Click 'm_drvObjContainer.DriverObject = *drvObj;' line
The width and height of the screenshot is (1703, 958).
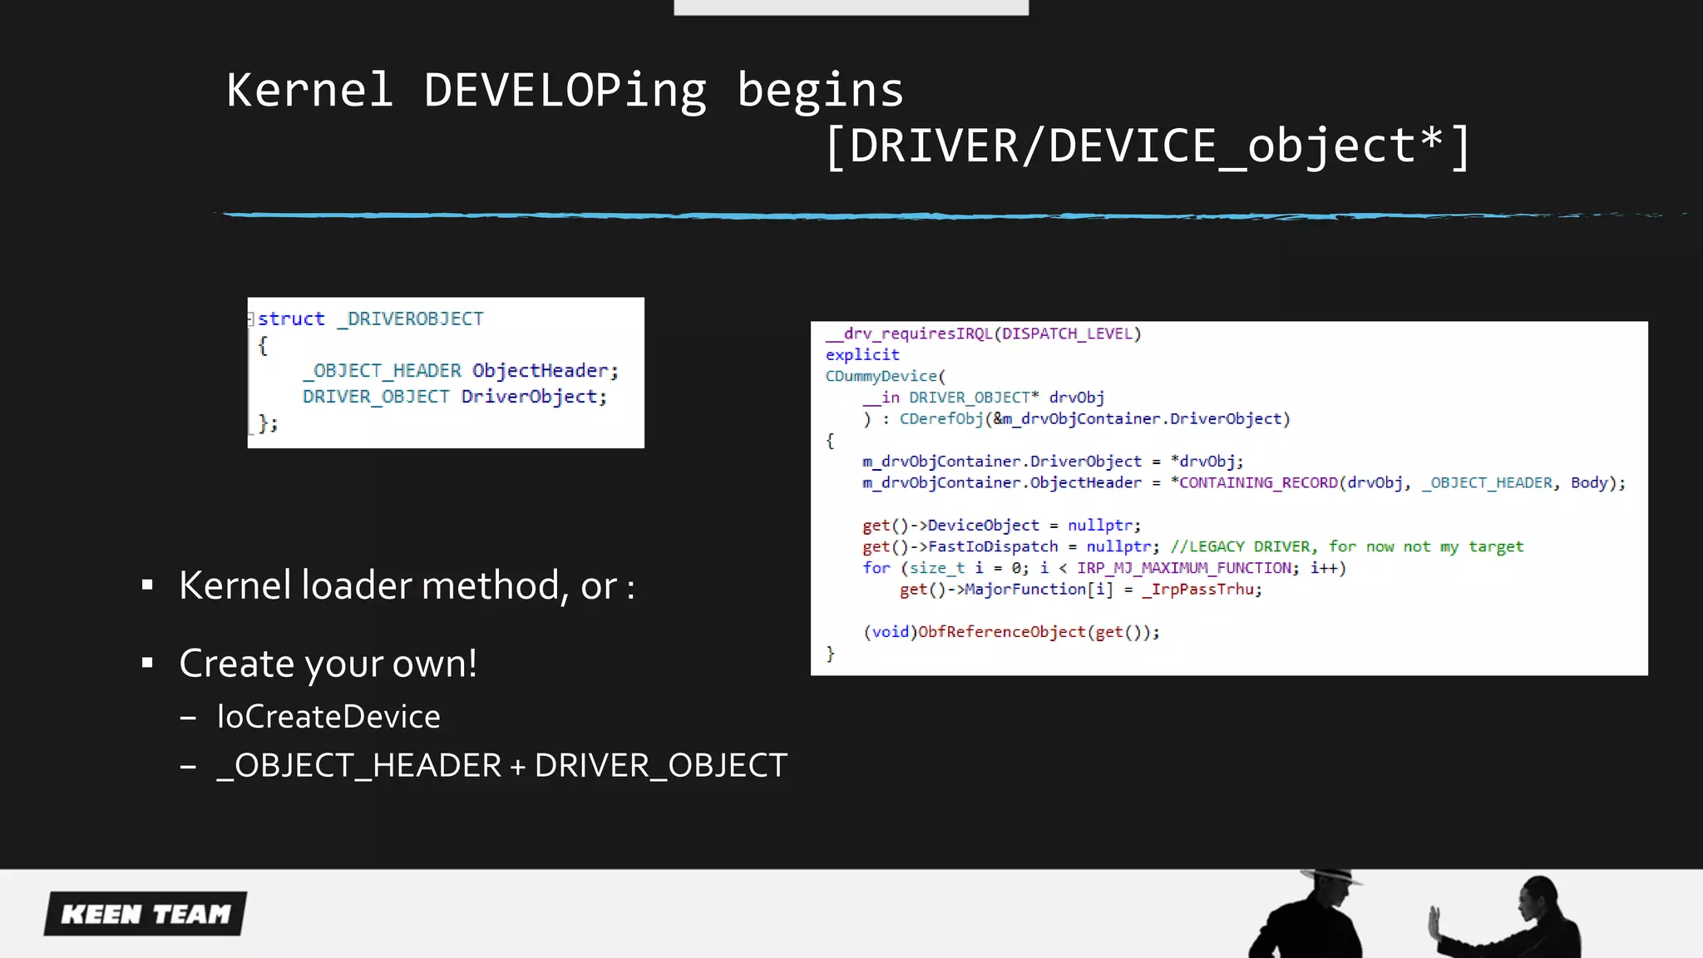coord(1053,461)
